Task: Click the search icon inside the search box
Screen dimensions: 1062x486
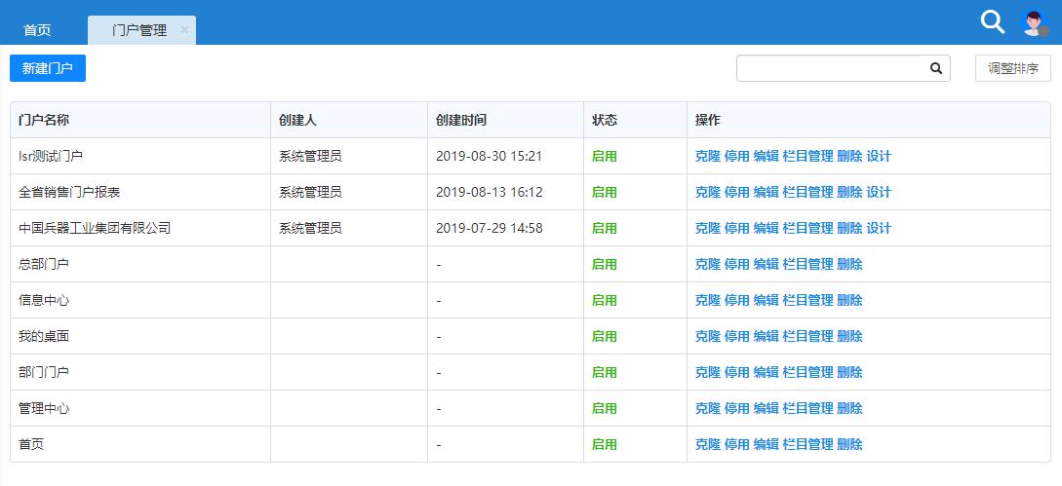Action: point(936,68)
